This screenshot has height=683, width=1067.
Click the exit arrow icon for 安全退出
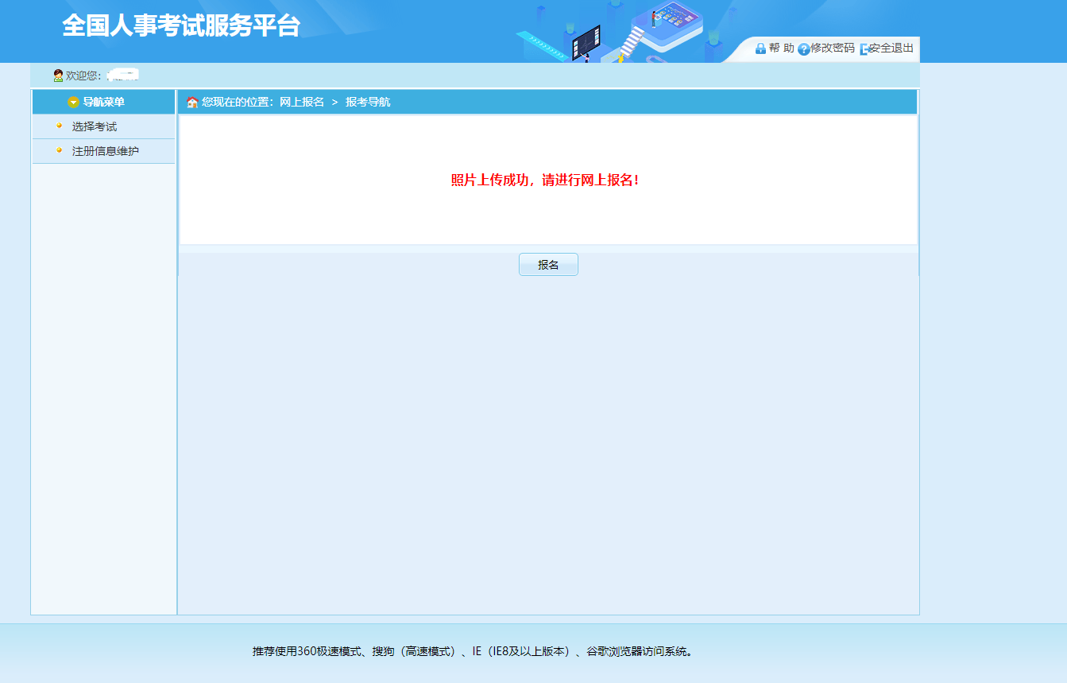(x=864, y=49)
